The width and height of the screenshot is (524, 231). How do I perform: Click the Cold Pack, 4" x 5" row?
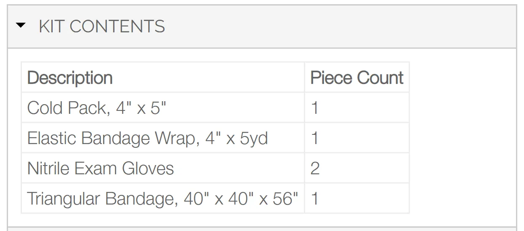pos(215,108)
